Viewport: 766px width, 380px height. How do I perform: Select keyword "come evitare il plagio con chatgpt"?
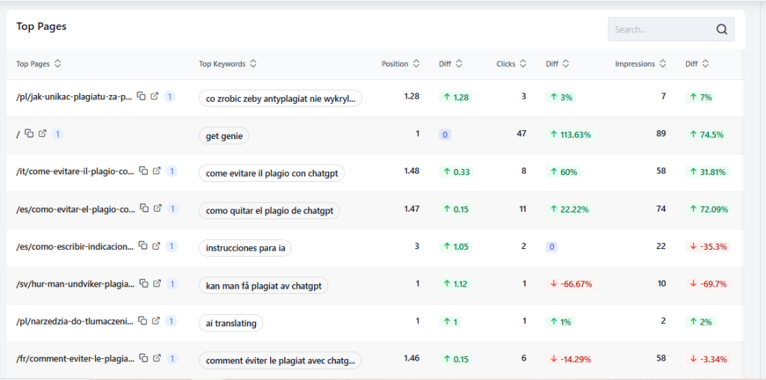[272, 173]
